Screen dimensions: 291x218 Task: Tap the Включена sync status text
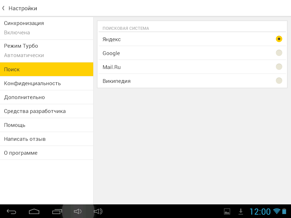point(17,33)
